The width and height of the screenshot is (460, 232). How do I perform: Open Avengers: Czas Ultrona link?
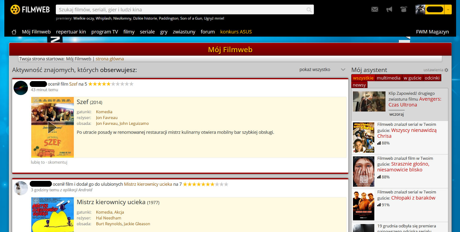tap(415, 102)
